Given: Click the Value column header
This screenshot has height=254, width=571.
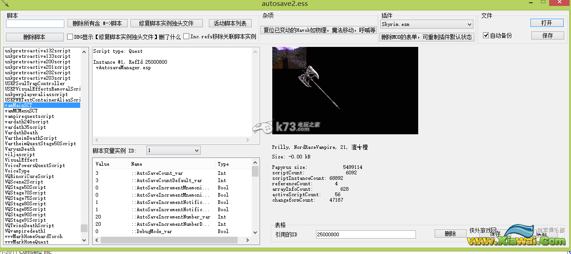Looking at the screenshot, I should click(x=111, y=164).
